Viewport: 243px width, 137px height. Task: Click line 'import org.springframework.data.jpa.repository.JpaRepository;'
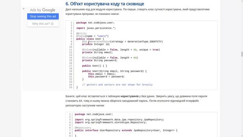(x=119, y=119)
